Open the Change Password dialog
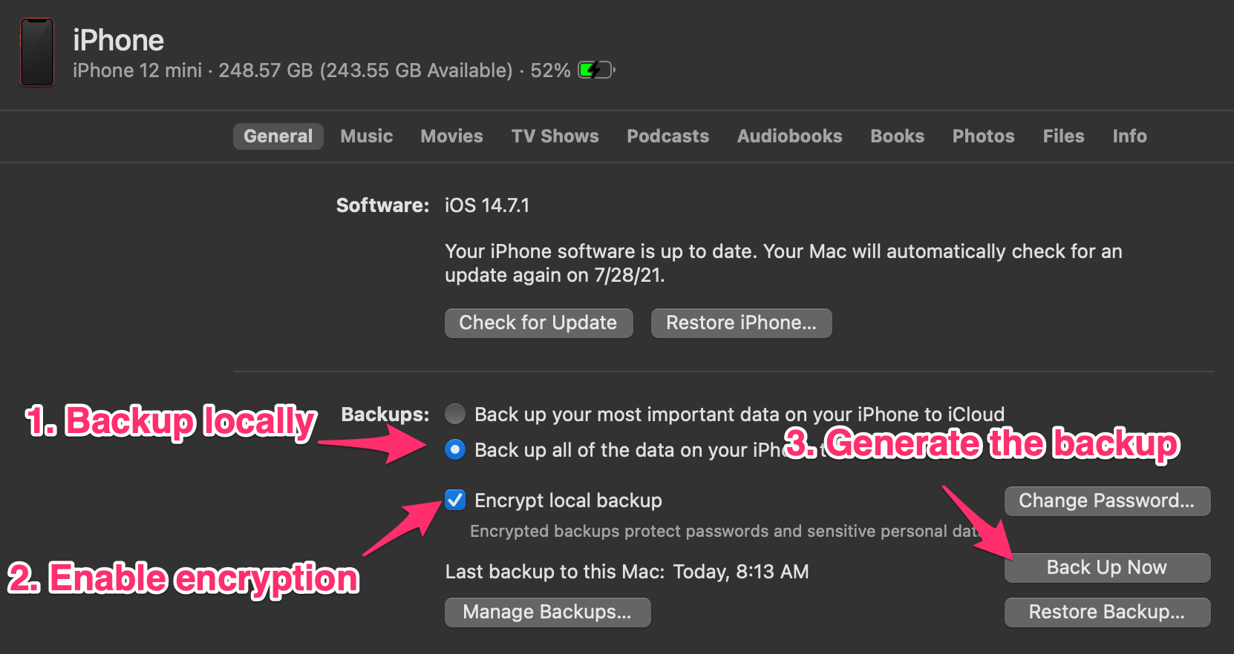 (x=1106, y=501)
